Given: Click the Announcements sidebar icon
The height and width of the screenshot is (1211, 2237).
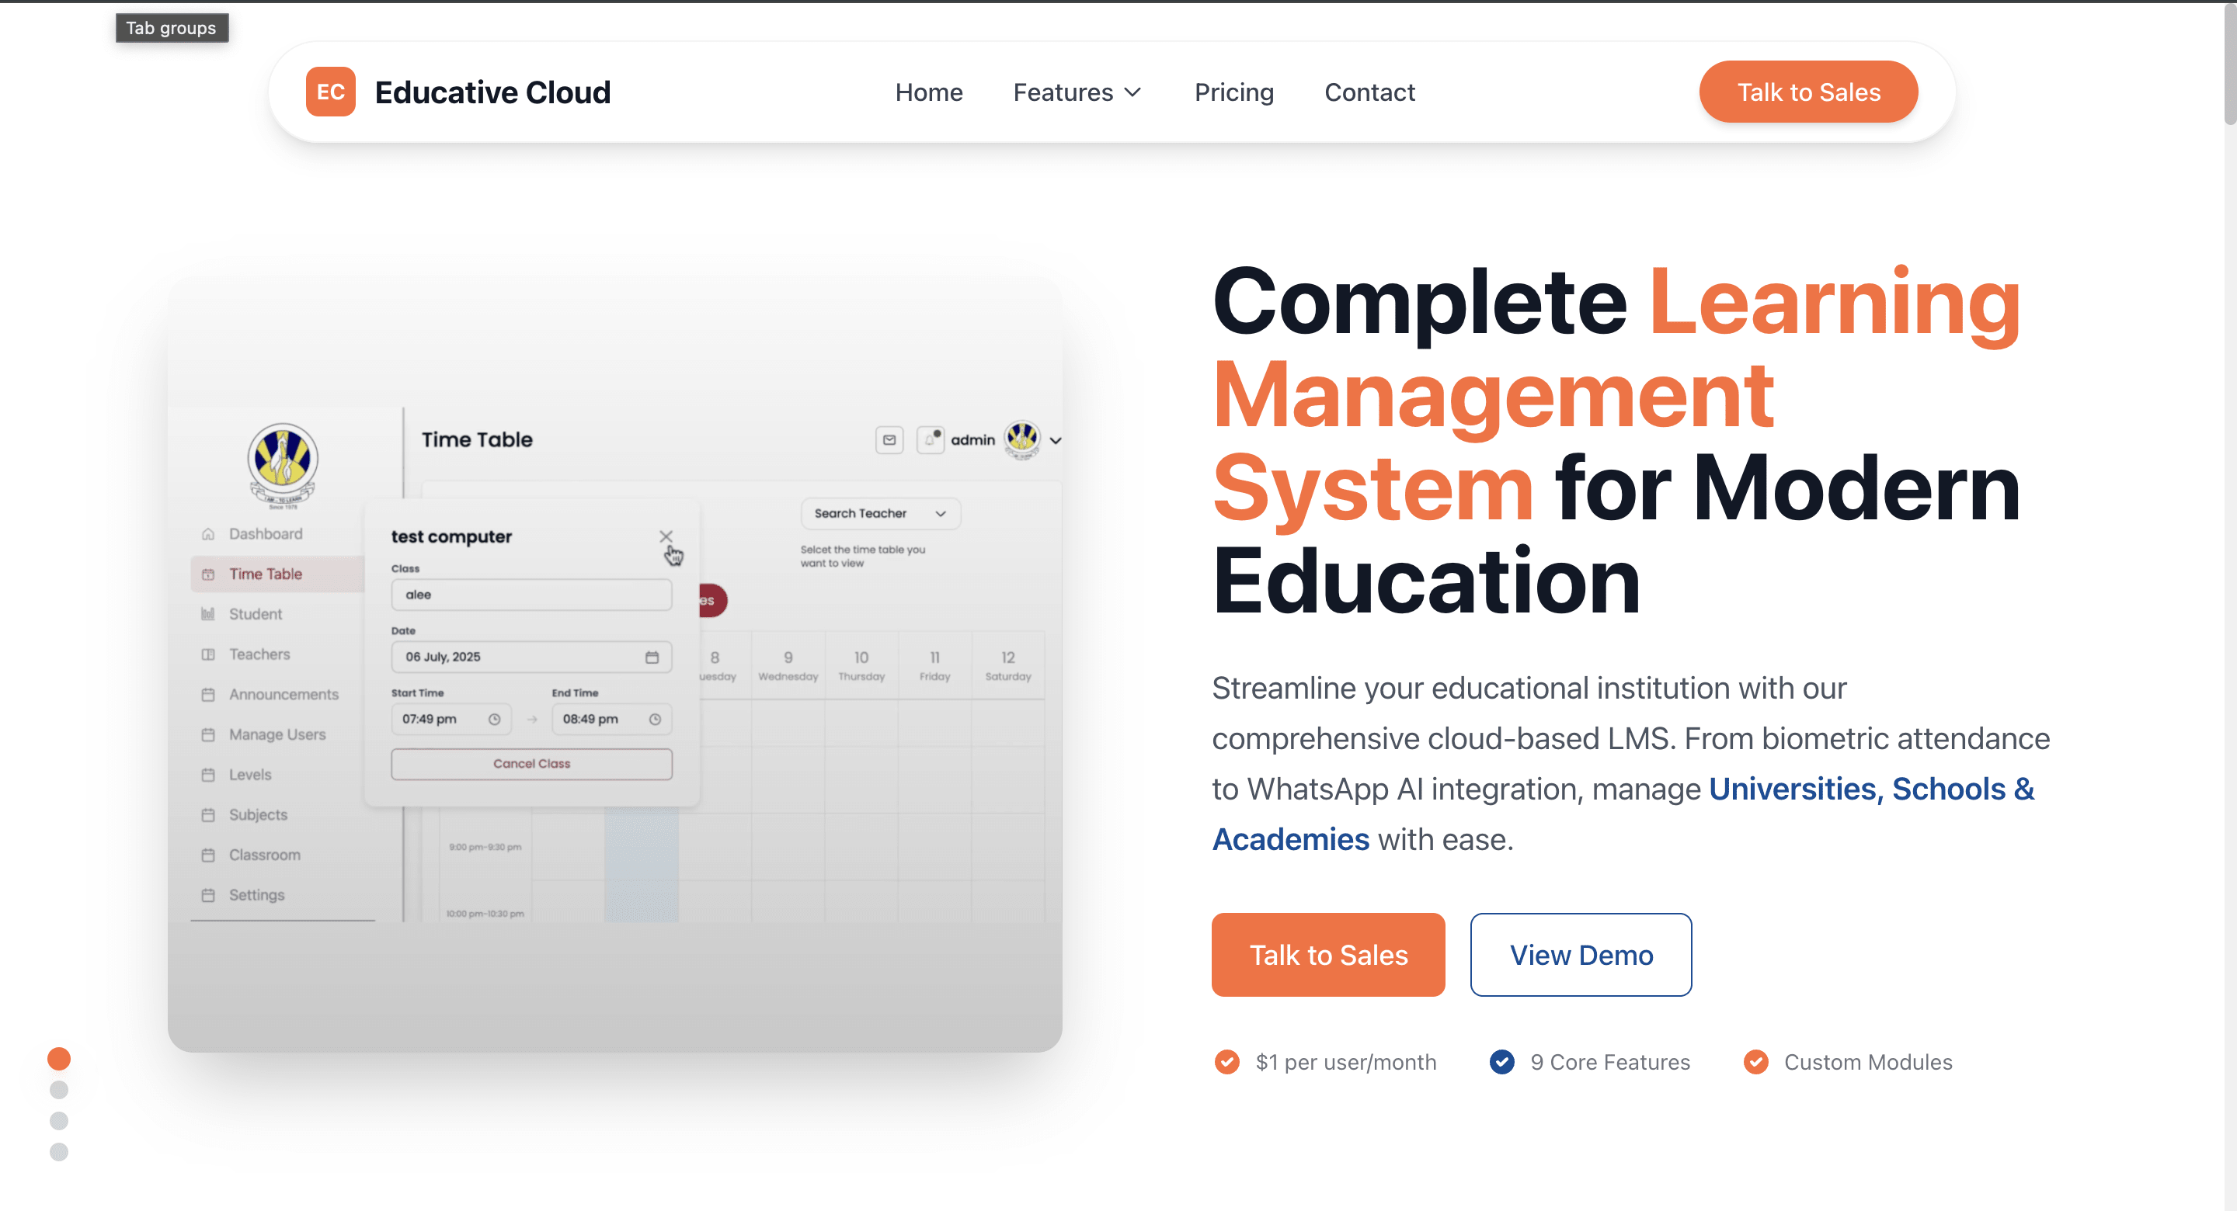Looking at the screenshot, I should 207,694.
